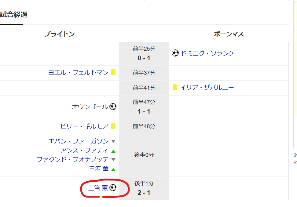The image size is (297, 207).
Task: Click yellow card icon beside イリア・ザバルニー
Action: [x=175, y=87]
